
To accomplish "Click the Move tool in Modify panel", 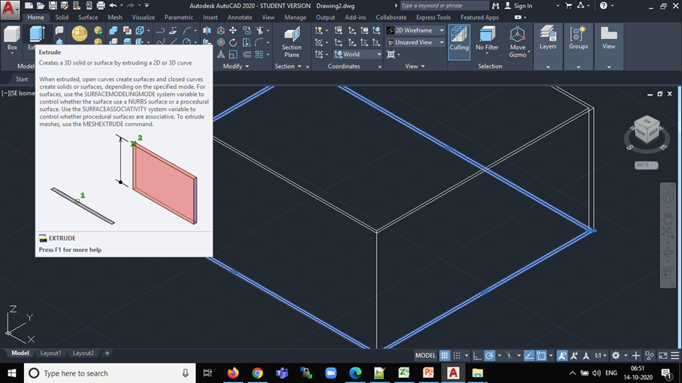I will (x=233, y=31).
